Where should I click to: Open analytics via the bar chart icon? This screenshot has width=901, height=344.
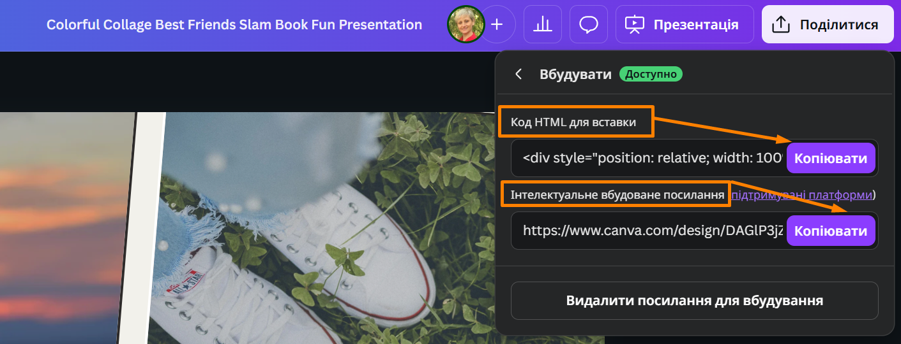click(x=542, y=25)
